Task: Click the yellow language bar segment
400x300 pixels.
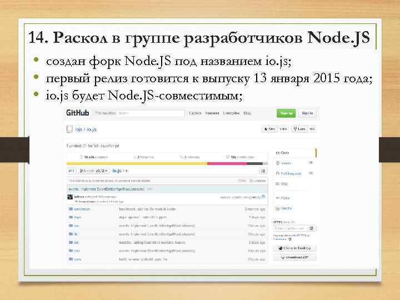Action: (137, 163)
